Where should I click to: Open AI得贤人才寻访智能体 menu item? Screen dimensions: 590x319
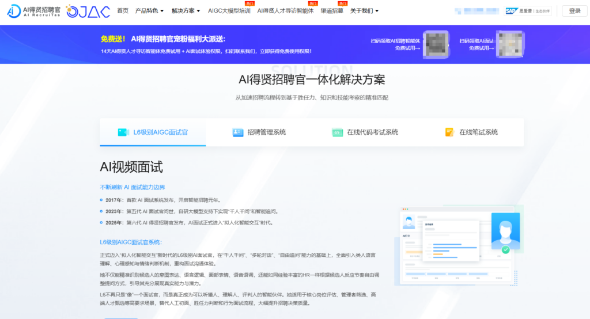click(285, 11)
